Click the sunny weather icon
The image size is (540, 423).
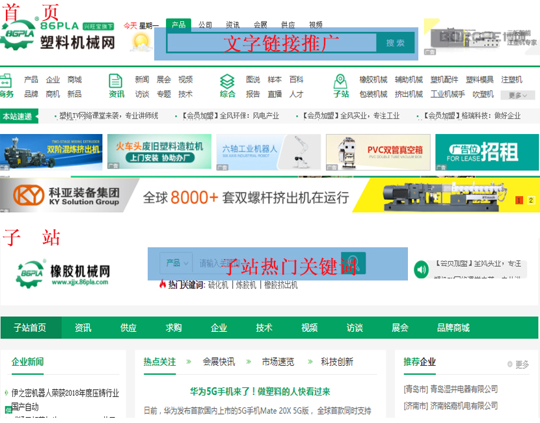pyautogui.click(x=141, y=42)
